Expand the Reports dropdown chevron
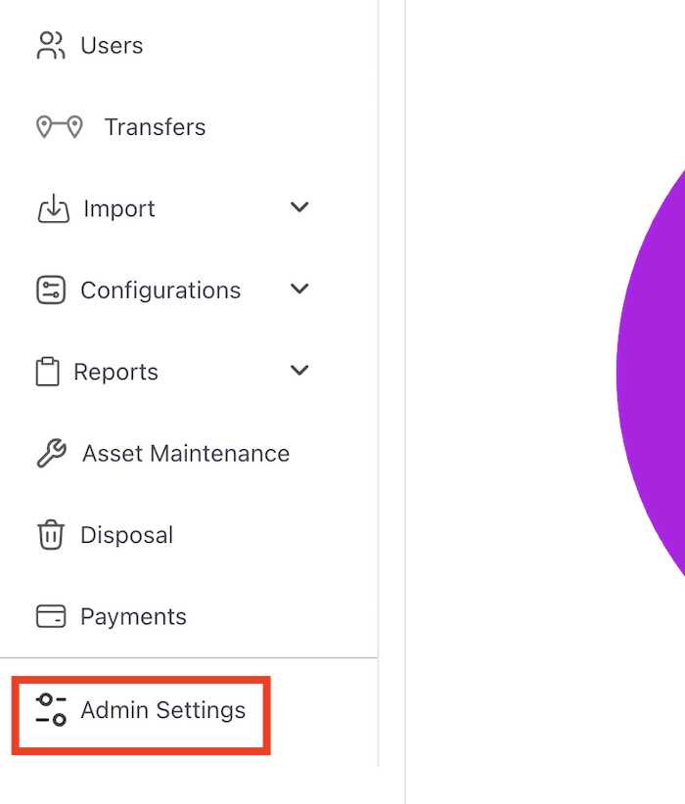The height and width of the screenshot is (804, 685). pos(300,371)
